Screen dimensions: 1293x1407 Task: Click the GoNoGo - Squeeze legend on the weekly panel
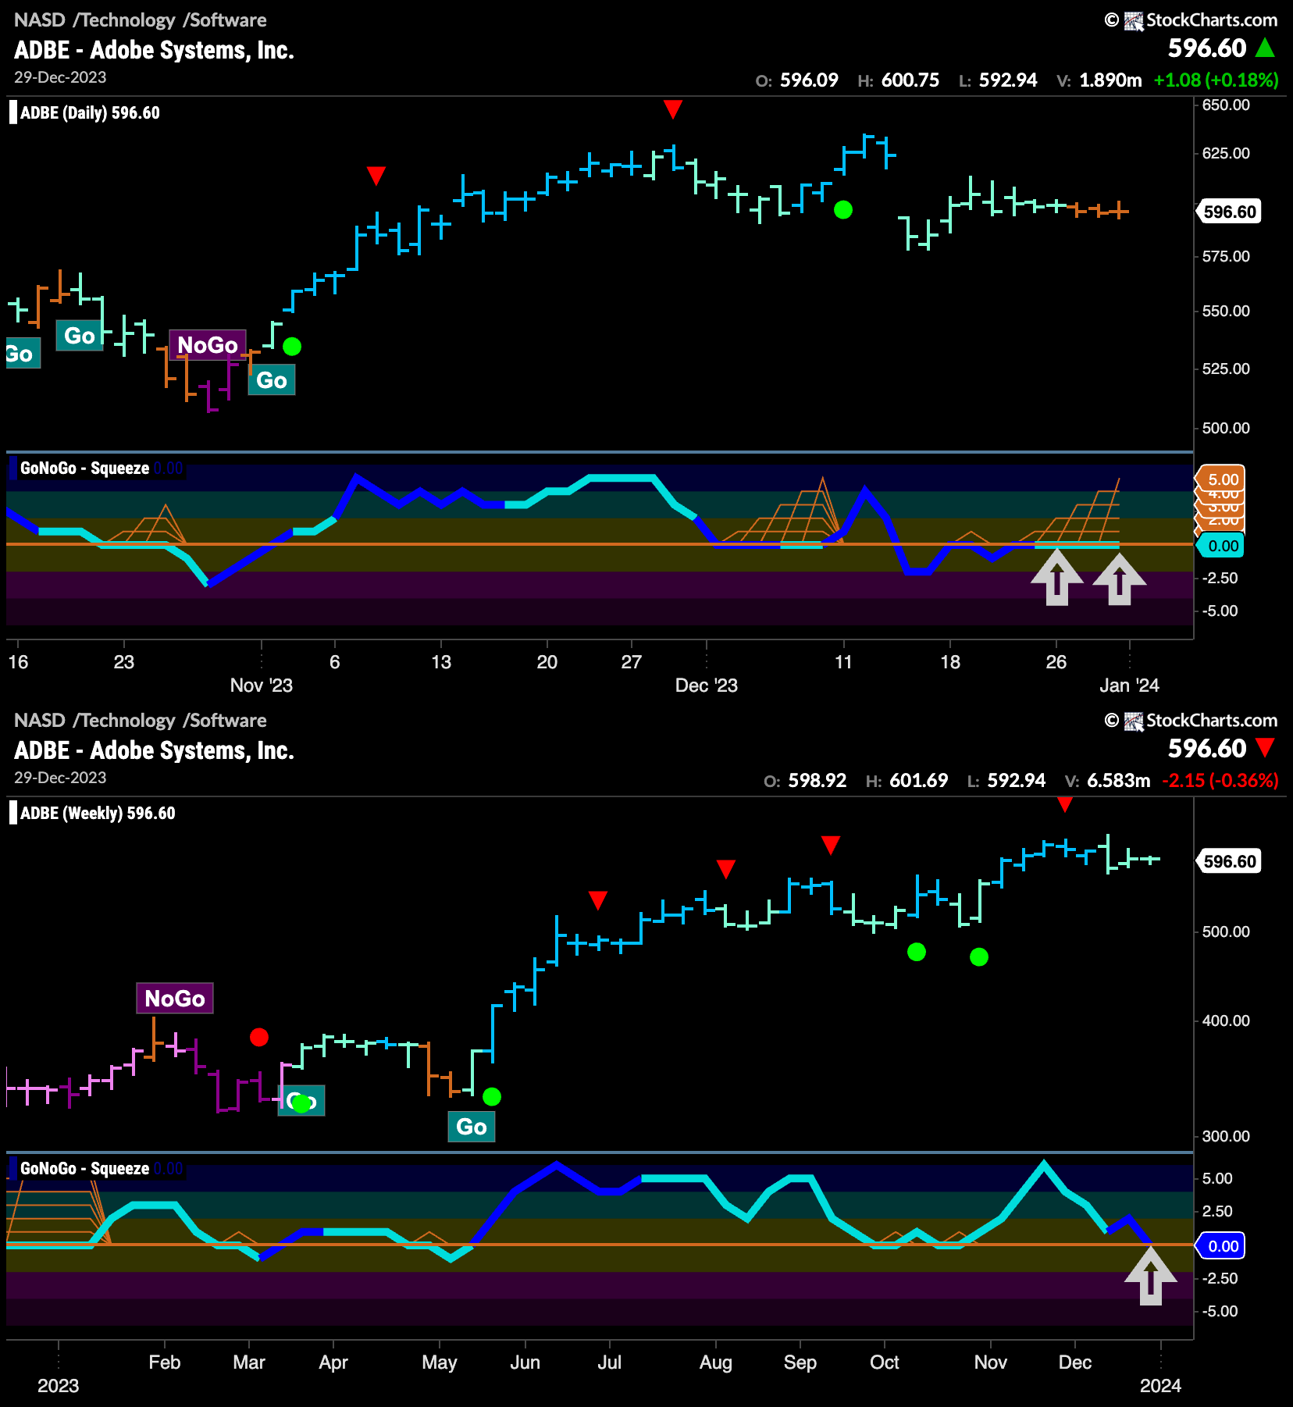click(x=84, y=1169)
